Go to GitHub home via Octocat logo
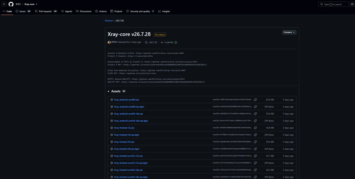Viewport: 355px width, 179px height. pyautogui.click(x=11, y=4)
